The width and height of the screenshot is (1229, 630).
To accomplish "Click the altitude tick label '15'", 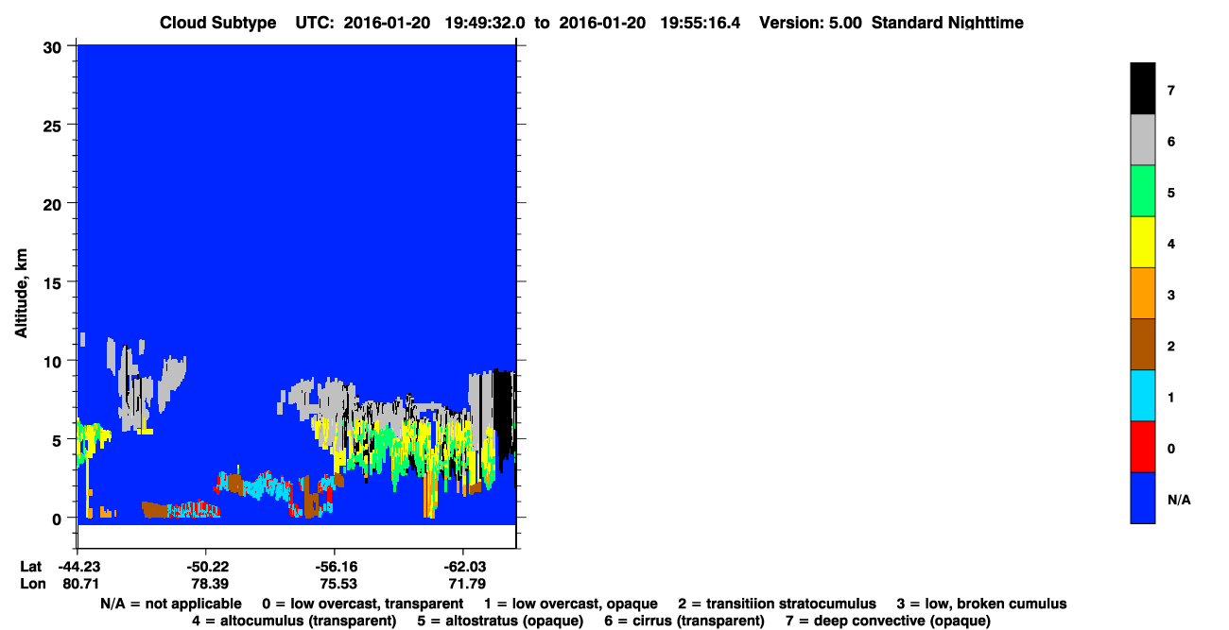I will click(55, 282).
